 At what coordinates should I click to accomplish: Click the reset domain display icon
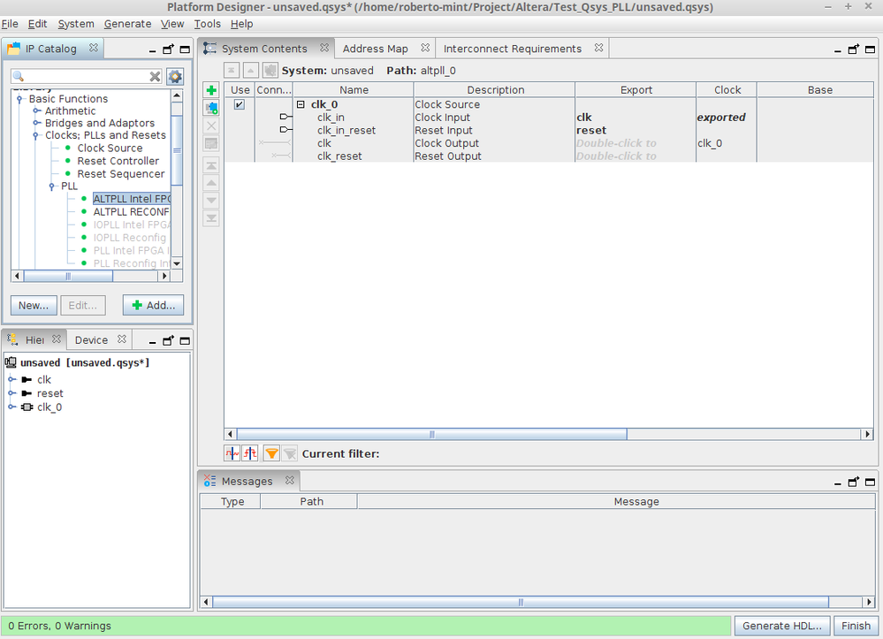click(x=250, y=453)
